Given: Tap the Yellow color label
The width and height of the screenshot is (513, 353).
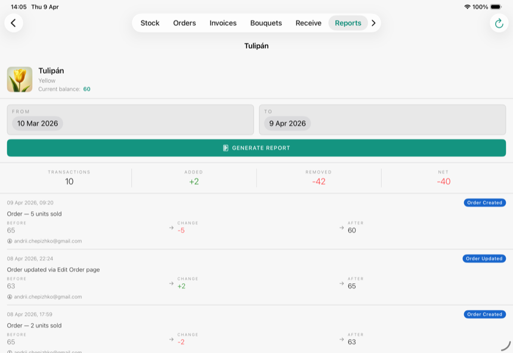Looking at the screenshot, I should coord(47,80).
